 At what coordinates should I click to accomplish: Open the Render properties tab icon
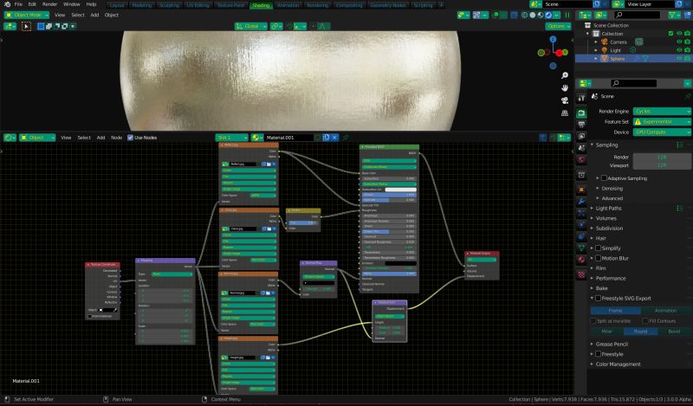[581, 113]
